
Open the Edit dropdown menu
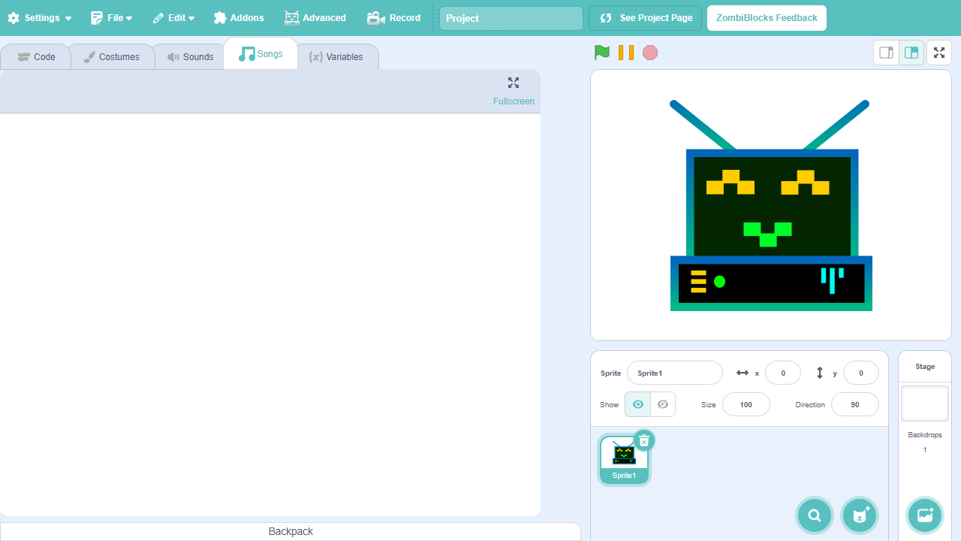click(x=173, y=18)
